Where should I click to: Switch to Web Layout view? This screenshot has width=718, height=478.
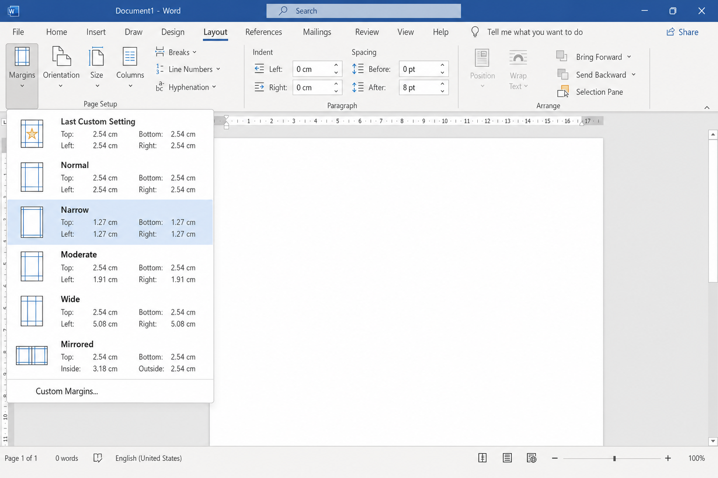531,458
